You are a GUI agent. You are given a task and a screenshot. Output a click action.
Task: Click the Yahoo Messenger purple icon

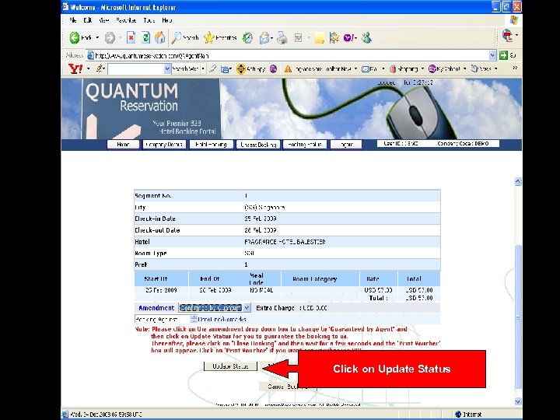point(348,37)
